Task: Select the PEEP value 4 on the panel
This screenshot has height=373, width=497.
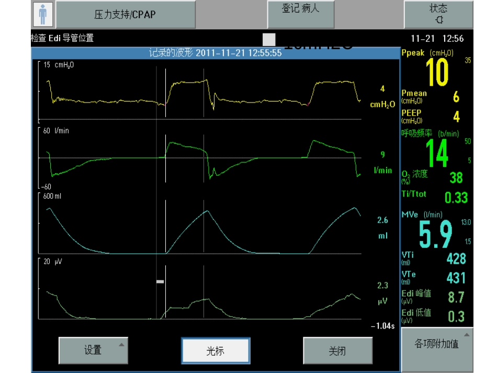Action: click(456, 117)
